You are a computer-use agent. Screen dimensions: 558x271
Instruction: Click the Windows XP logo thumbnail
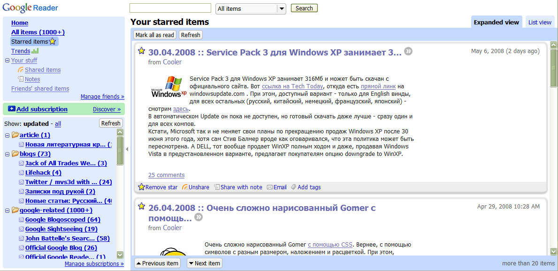(x=168, y=86)
